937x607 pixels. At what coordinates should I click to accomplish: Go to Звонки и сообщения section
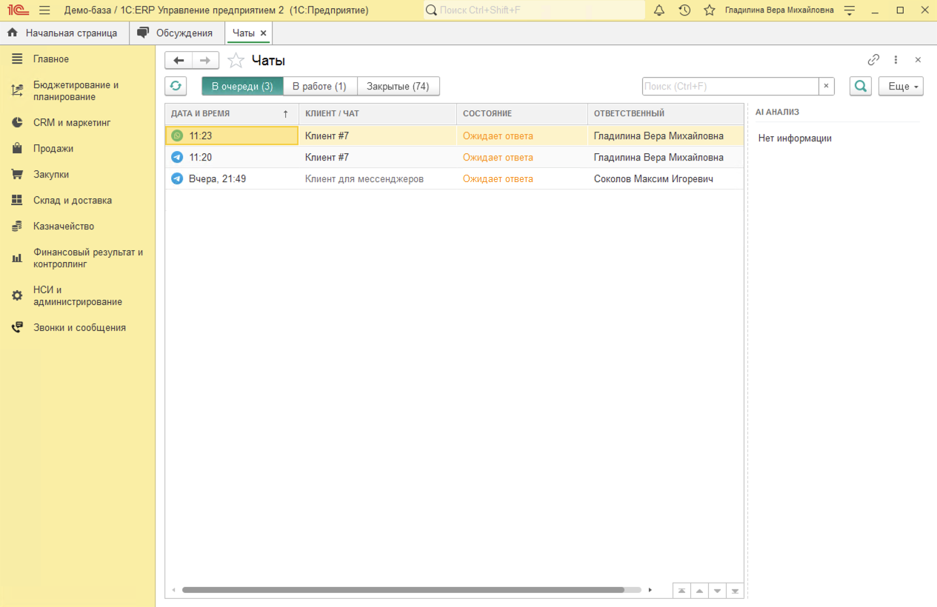pyautogui.click(x=79, y=328)
